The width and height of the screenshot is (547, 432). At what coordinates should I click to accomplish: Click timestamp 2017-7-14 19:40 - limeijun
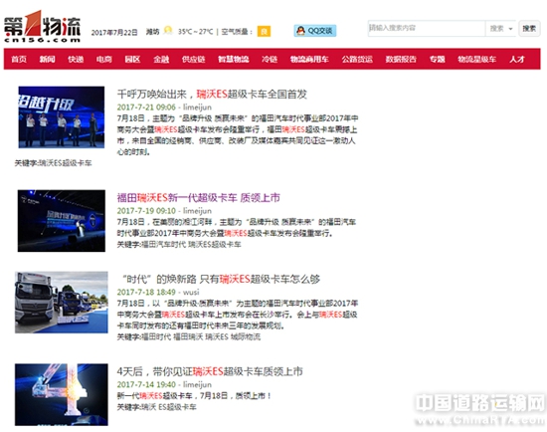coord(164,384)
